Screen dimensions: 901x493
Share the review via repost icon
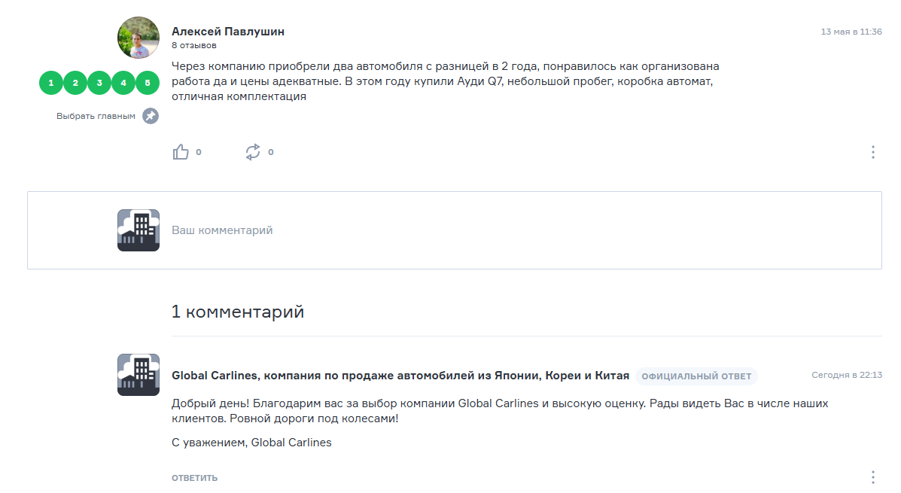(x=253, y=152)
